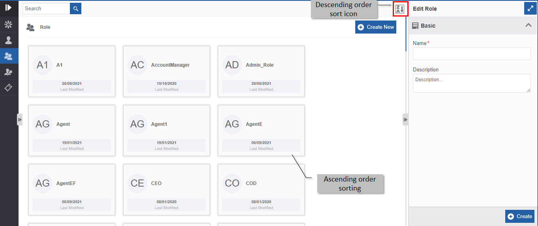Click the Role header people icon
Image resolution: width=538 pixels, height=226 pixels.
30,27
